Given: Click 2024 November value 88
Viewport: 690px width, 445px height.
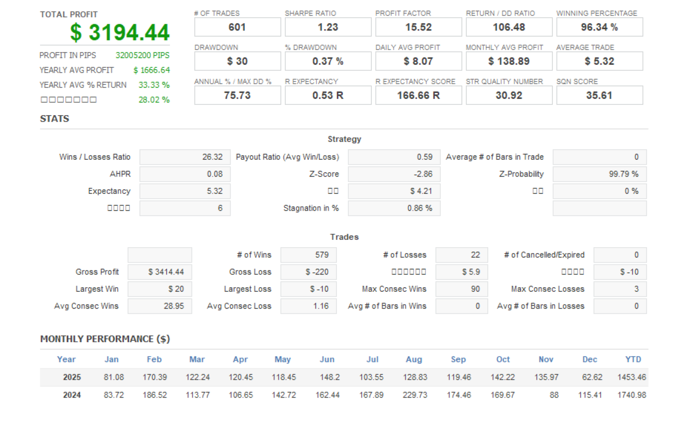Looking at the screenshot, I should [x=554, y=395].
